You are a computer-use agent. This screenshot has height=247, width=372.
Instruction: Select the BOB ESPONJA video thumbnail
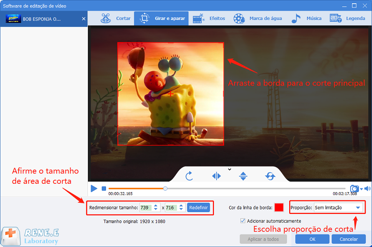click(13, 19)
